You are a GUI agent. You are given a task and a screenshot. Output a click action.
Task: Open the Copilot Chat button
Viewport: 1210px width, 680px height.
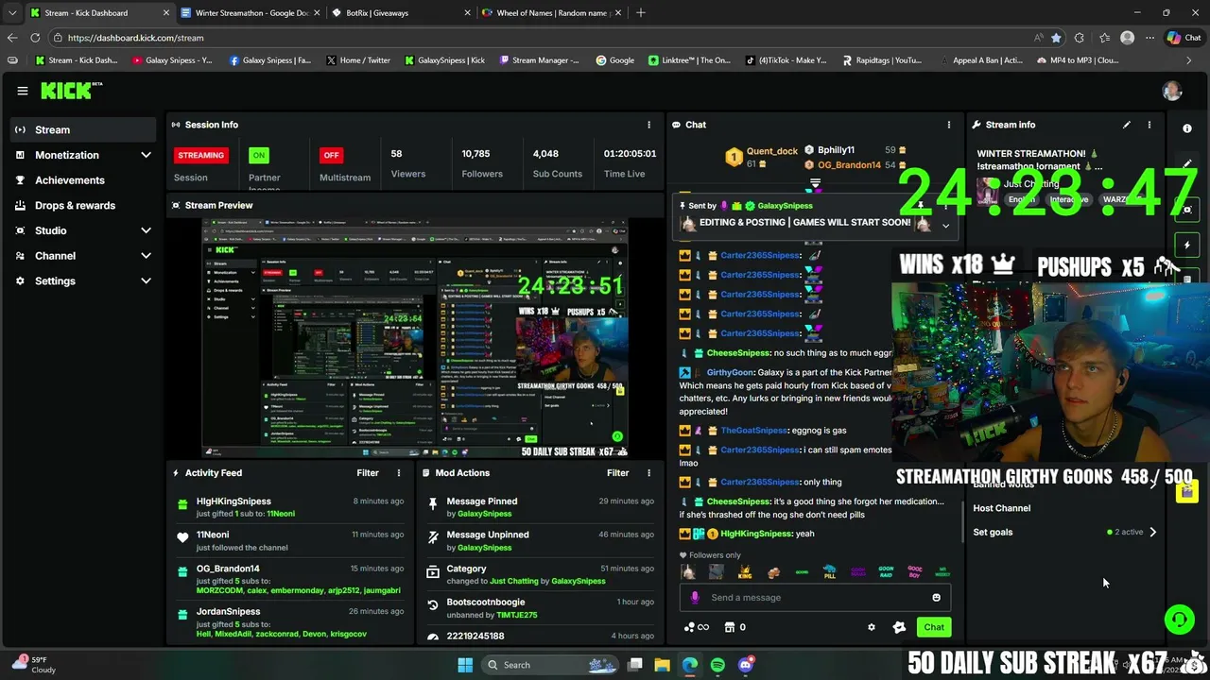[1184, 38]
